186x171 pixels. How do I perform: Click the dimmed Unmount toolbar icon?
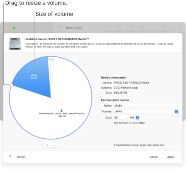pos(164,28)
